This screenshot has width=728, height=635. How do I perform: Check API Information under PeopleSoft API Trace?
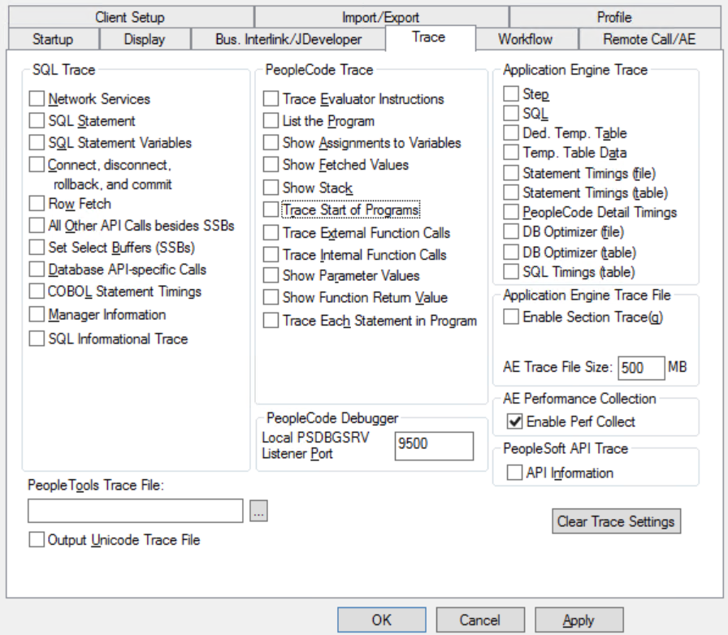click(515, 473)
